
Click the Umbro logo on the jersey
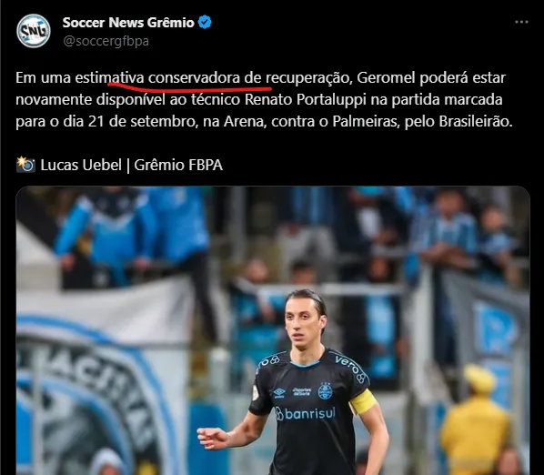279,392
